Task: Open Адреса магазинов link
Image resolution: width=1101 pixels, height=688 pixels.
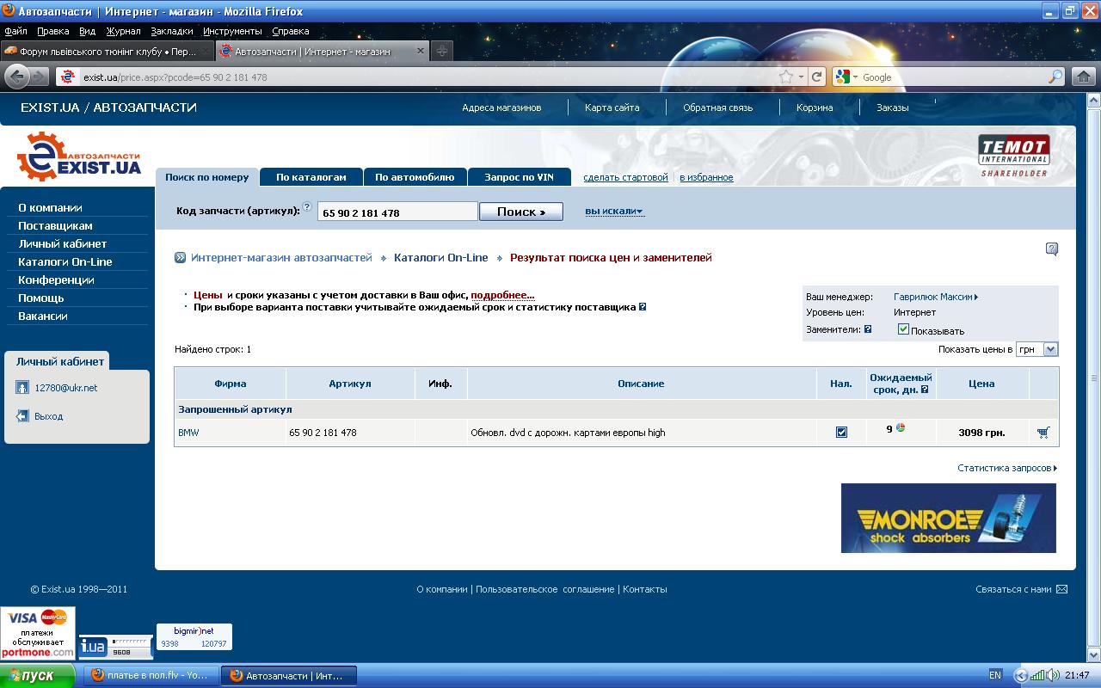Action: [x=501, y=107]
